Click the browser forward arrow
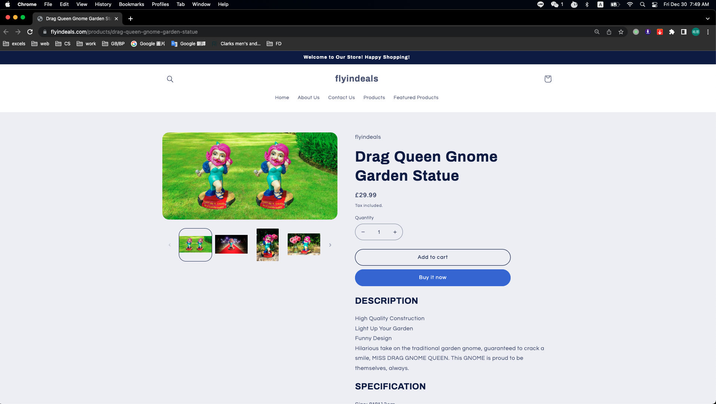 18,32
